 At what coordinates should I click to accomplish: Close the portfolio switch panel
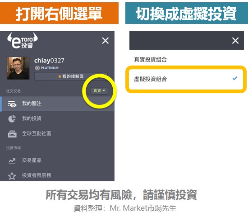(235, 41)
